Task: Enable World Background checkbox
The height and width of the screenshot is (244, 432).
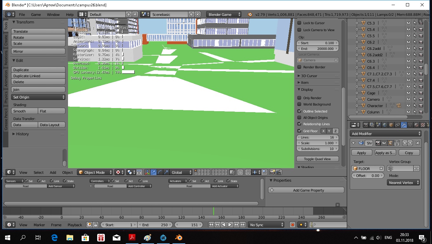Action: tap(299, 104)
